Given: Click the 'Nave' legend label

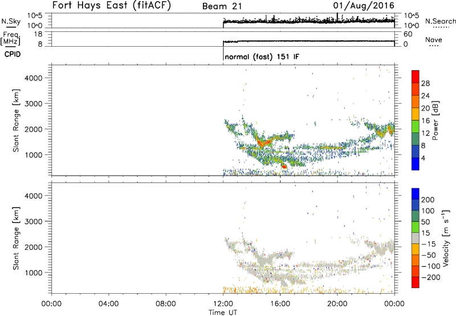Looking at the screenshot, I should tap(434, 39).
